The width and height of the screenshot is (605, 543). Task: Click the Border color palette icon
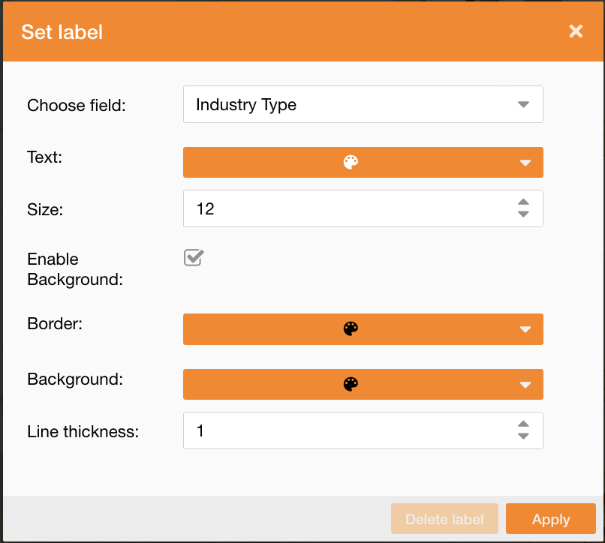pos(351,329)
